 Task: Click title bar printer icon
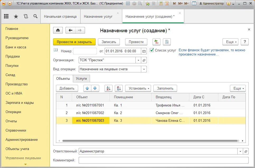coord(134,3)
